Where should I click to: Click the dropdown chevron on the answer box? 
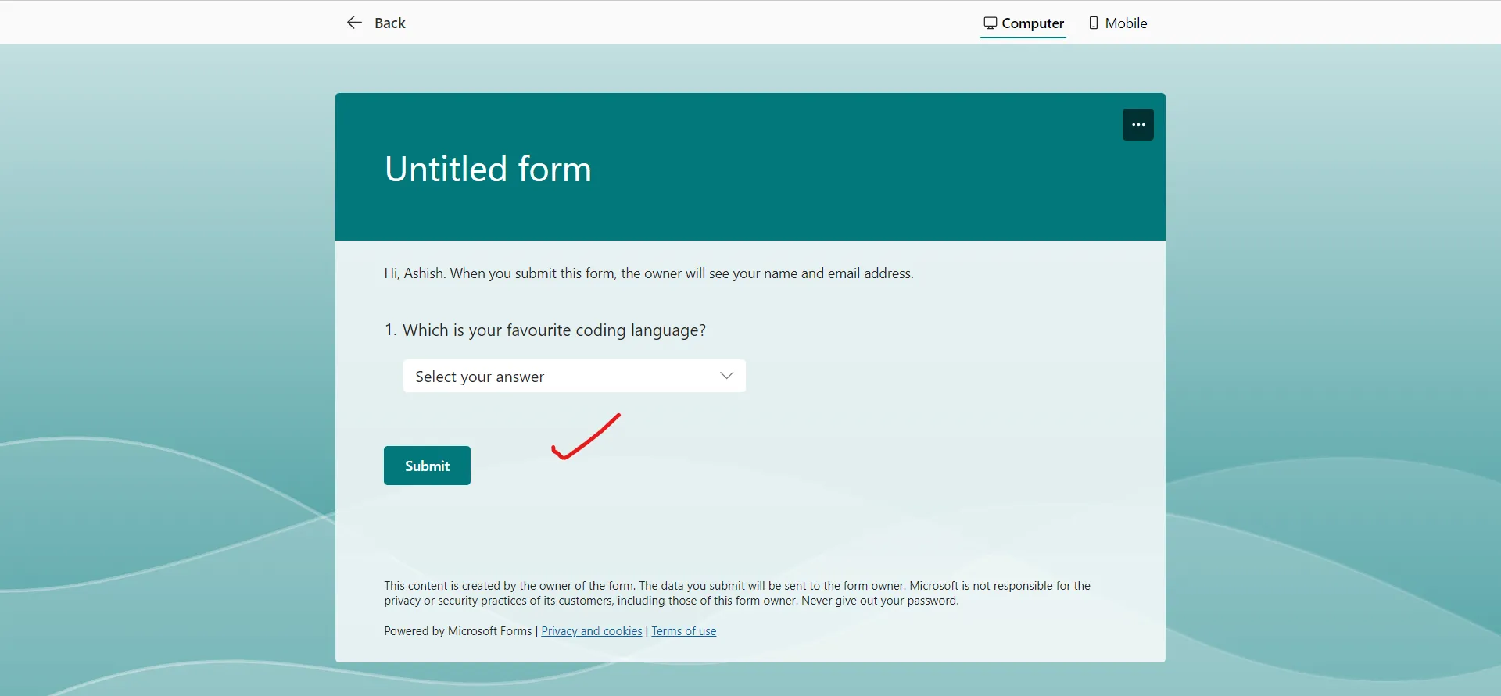pos(726,375)
